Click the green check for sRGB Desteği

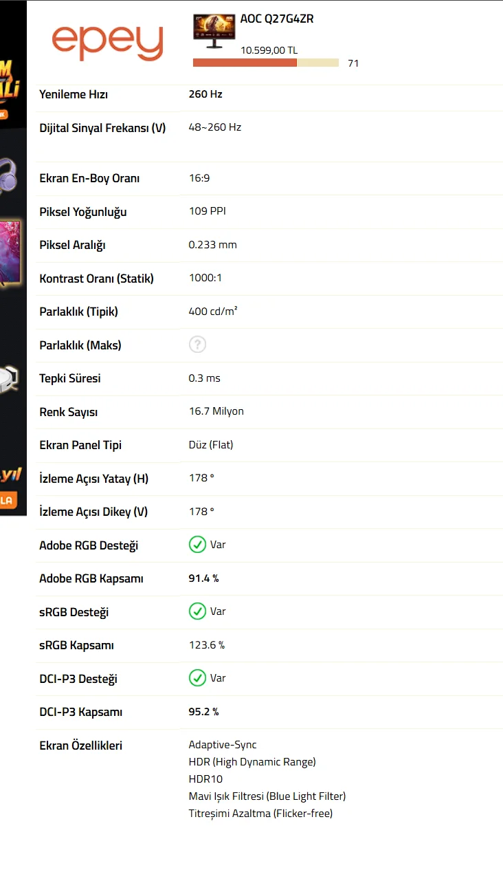[x=197, y=611]
